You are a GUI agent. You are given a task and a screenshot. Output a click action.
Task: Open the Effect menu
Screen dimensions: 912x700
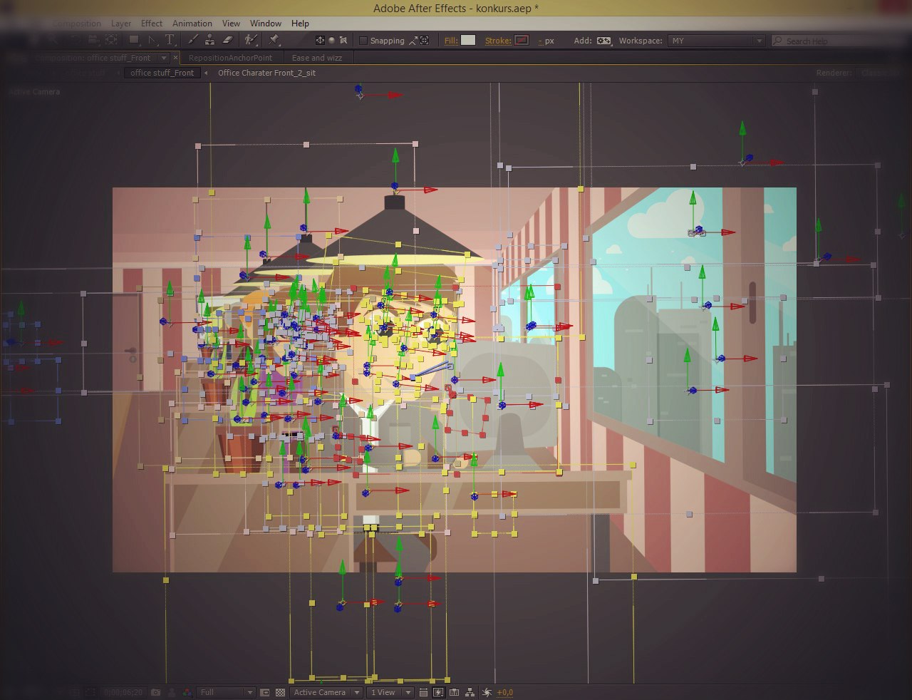(x=152, y=24)
